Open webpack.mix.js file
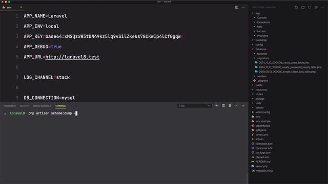The image size is (328, 184). 264,171
